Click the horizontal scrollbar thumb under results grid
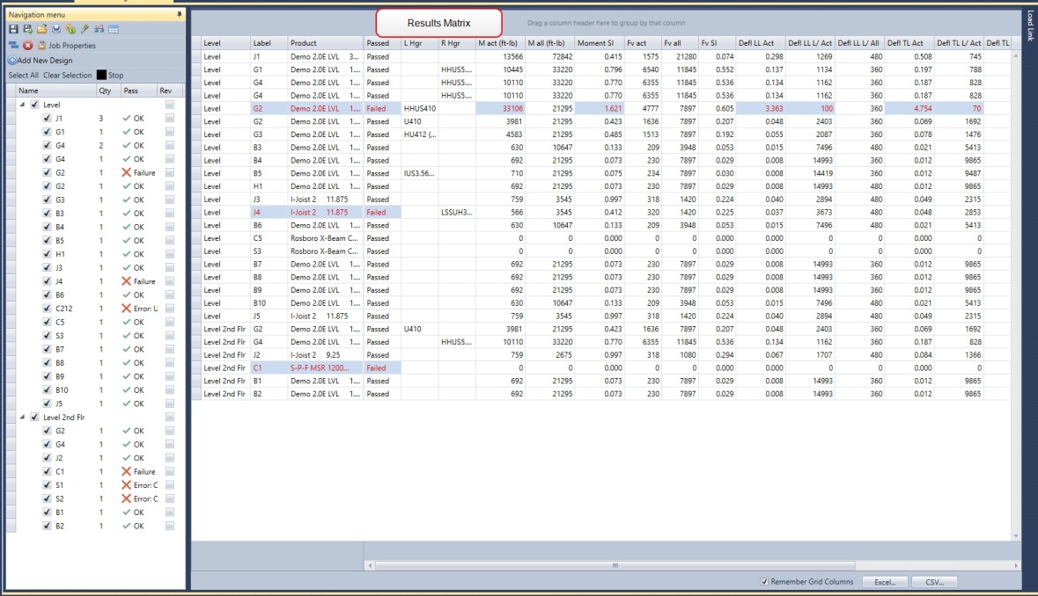This screenshot has width=1038, height=596. (615, 565)
